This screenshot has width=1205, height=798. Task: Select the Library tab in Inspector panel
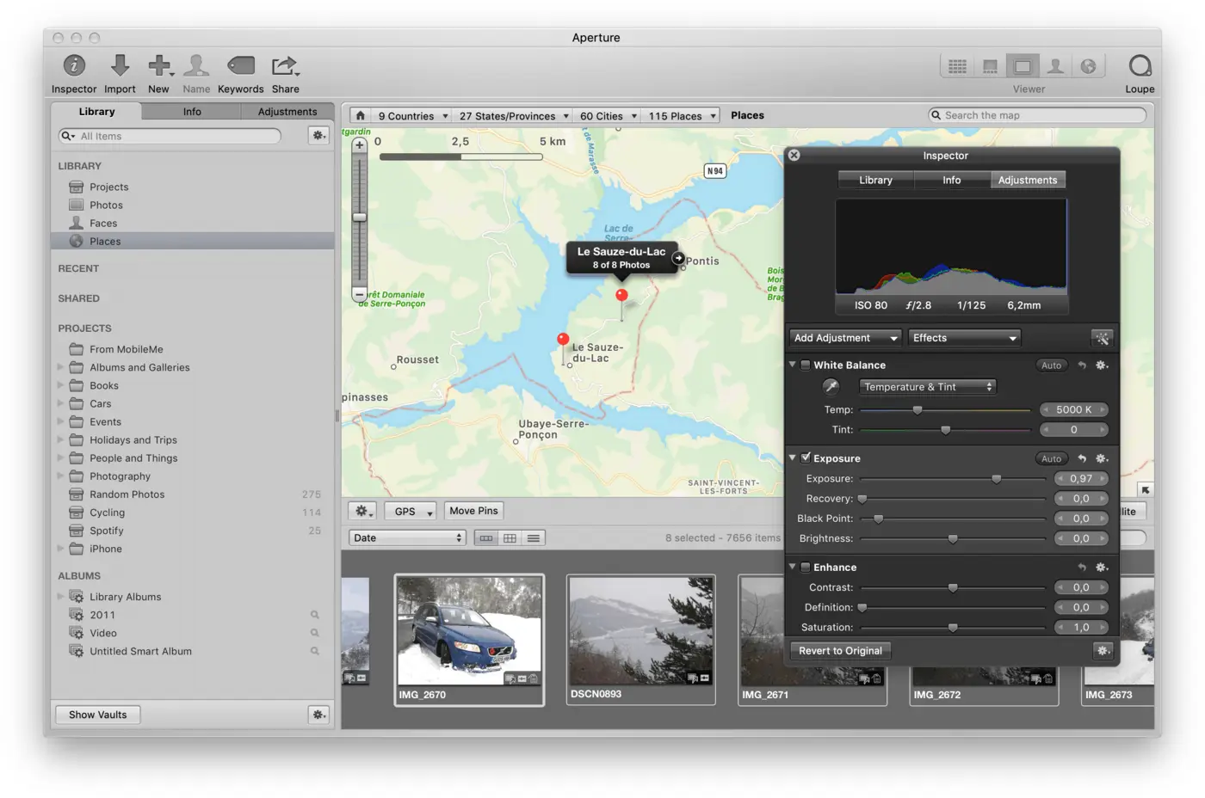point(875,180)
